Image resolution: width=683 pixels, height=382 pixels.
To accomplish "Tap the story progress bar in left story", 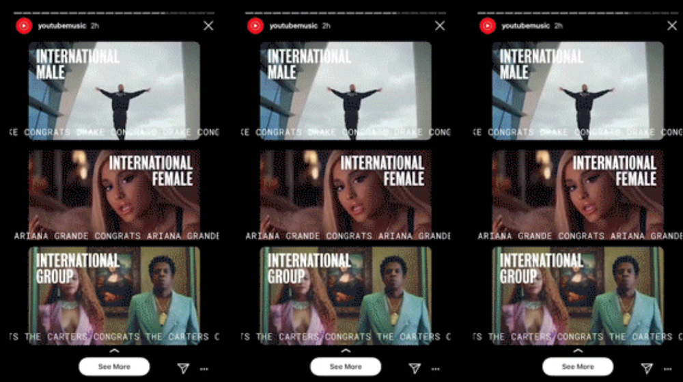I will [114, 13].
